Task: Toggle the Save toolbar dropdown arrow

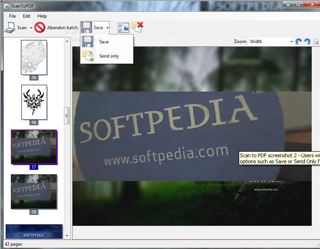Action: [x=107, y=28]
